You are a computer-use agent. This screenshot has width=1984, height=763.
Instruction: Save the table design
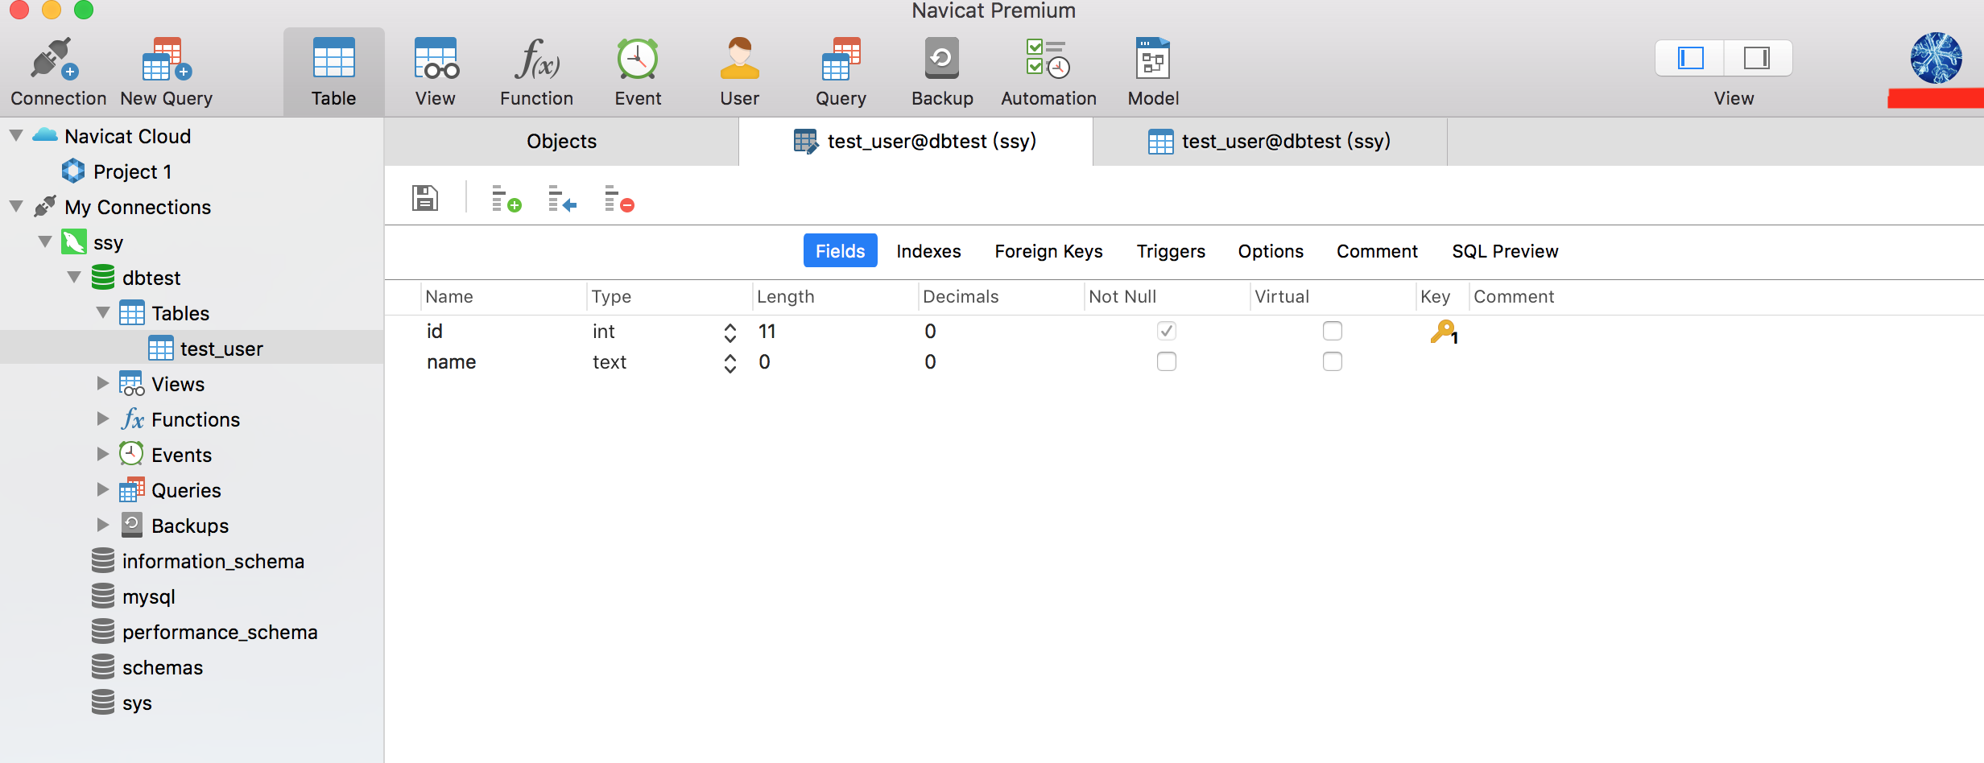(424, 198)
